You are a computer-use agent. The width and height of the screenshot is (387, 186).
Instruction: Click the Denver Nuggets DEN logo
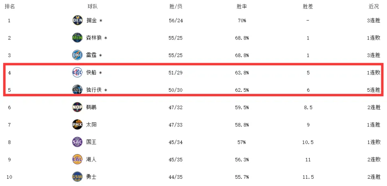pos(77,20)
